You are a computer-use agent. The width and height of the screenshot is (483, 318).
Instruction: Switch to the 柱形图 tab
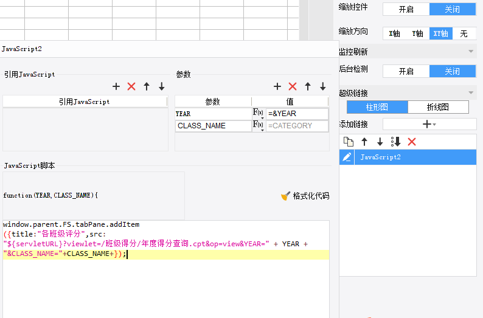point(377,107)
